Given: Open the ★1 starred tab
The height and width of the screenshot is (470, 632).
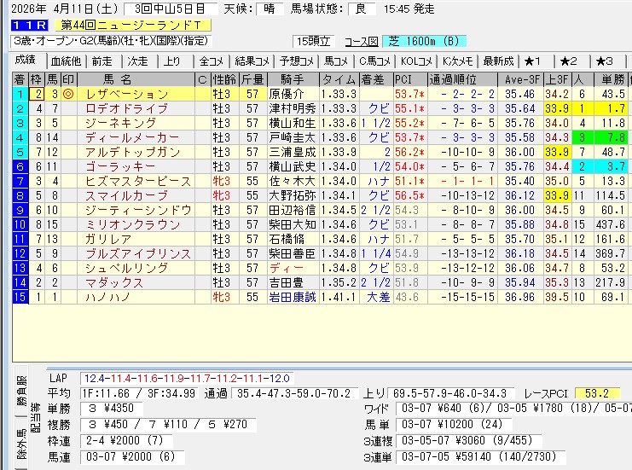Looking at the screenshot, I should (x=534, y=61).
